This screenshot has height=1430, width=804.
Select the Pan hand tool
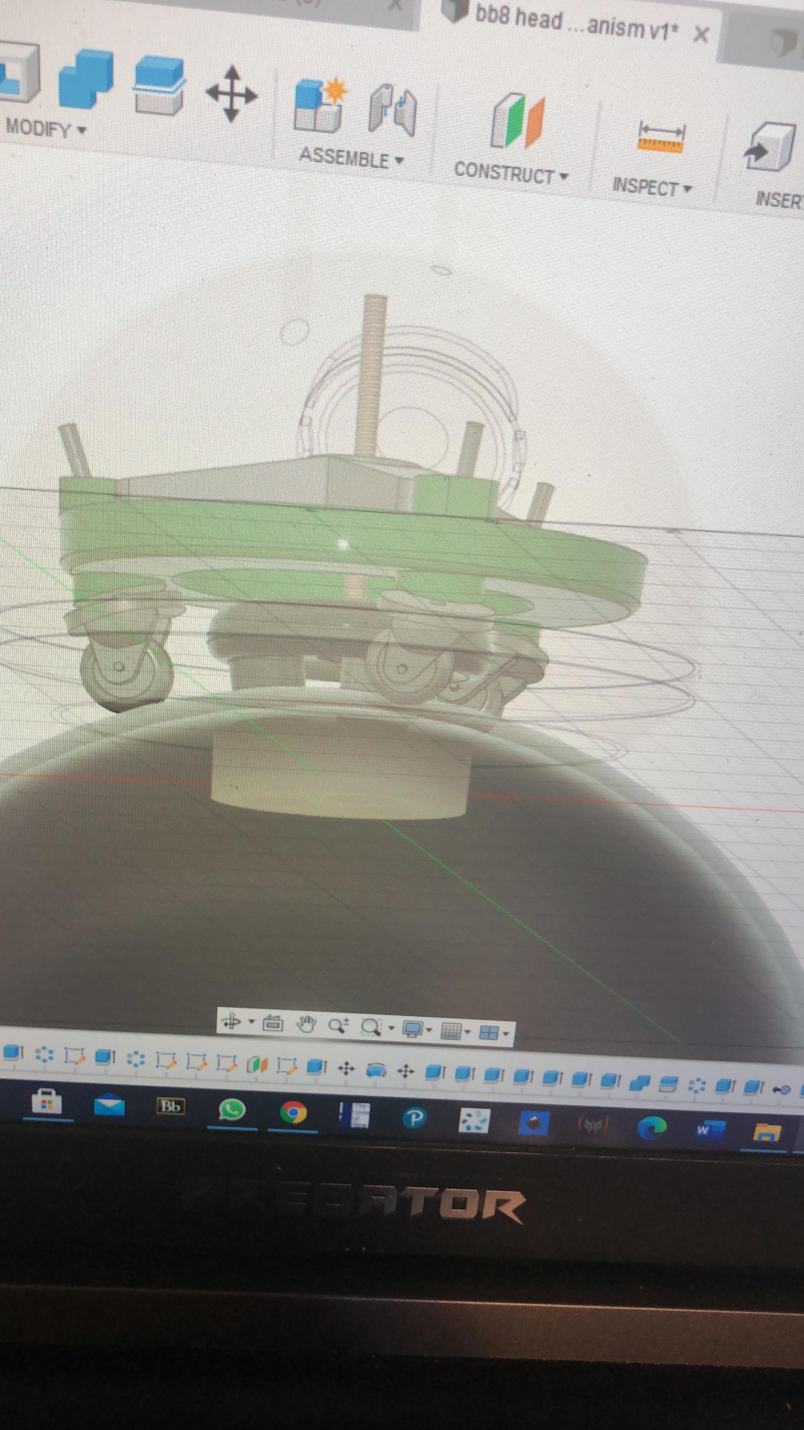coord(306,1025)
